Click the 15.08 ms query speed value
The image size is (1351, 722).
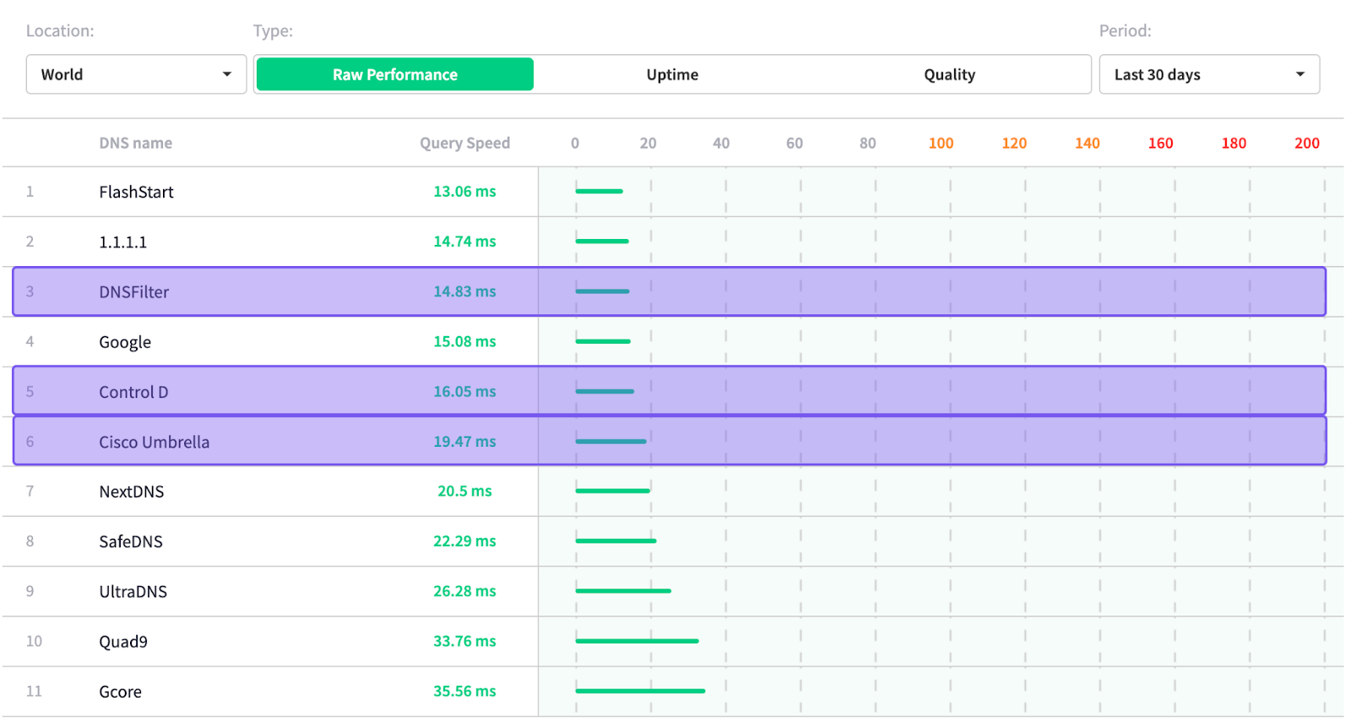(464, 341)
